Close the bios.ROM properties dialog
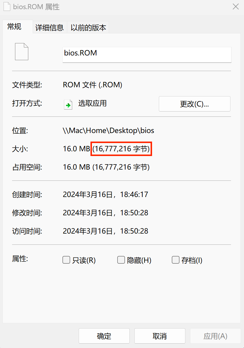The height and width of the screenshot is (348, 244). click(235, 7)
